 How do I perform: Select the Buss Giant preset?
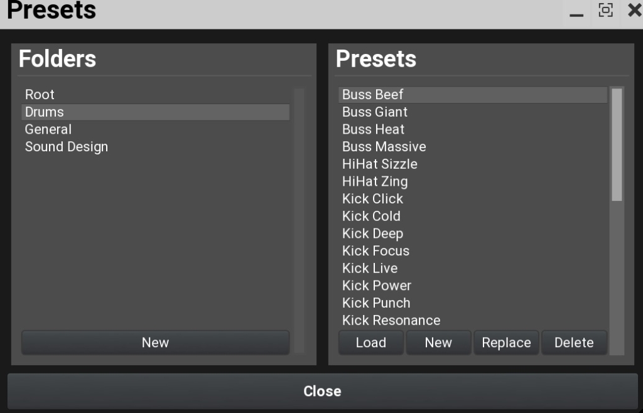pyautogui.click(x=375, y=112)
